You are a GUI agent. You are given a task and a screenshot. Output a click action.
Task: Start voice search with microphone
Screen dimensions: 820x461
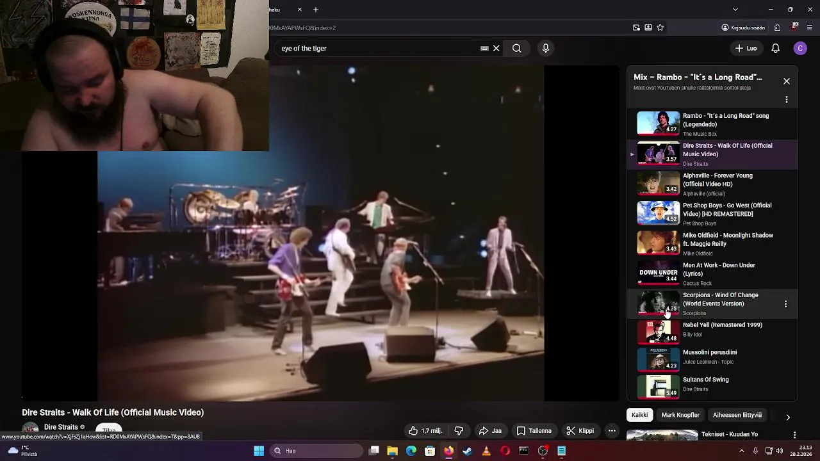point(546,48)
